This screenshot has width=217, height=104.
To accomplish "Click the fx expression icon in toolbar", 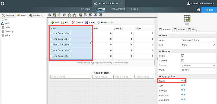I will (x=64, y=15).
